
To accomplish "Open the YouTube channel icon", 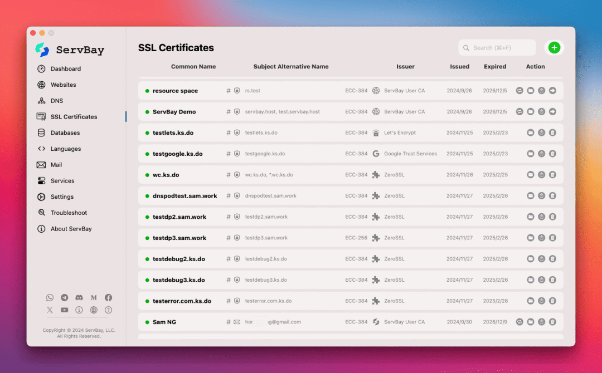I will tap(65, 310).
